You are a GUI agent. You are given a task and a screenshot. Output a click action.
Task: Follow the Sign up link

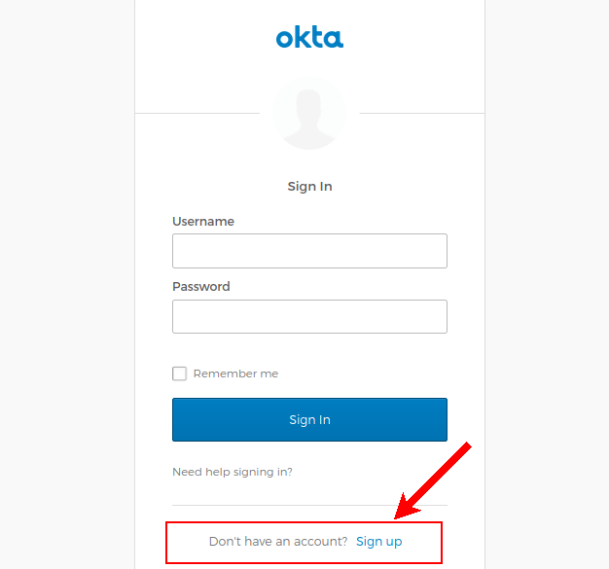pos(378,542)
